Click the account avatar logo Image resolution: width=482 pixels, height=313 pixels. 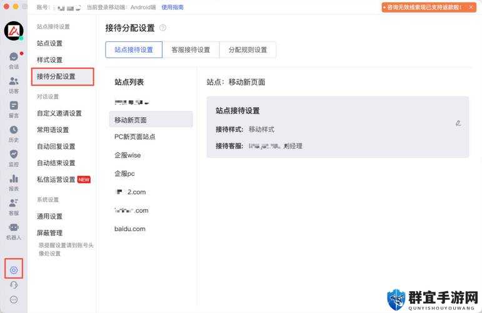coord(14,31)
